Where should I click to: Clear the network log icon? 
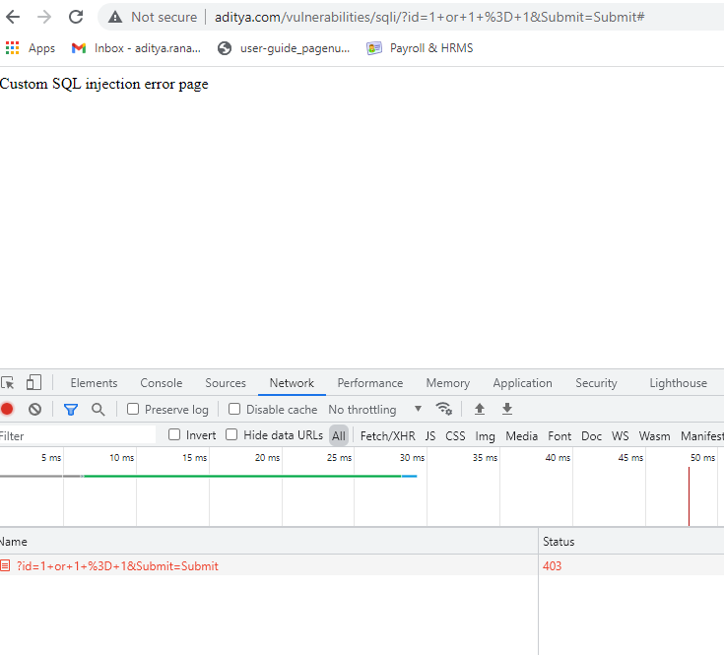tap(34, 409)
